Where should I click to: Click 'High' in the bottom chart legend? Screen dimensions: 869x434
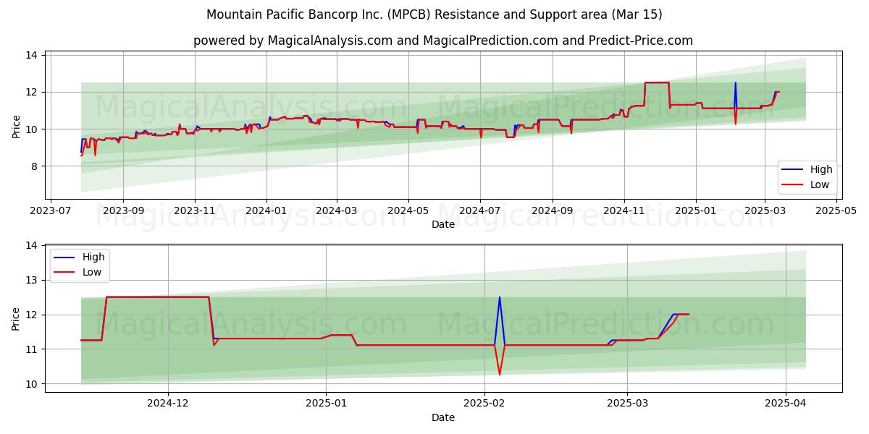click(93, 257)
